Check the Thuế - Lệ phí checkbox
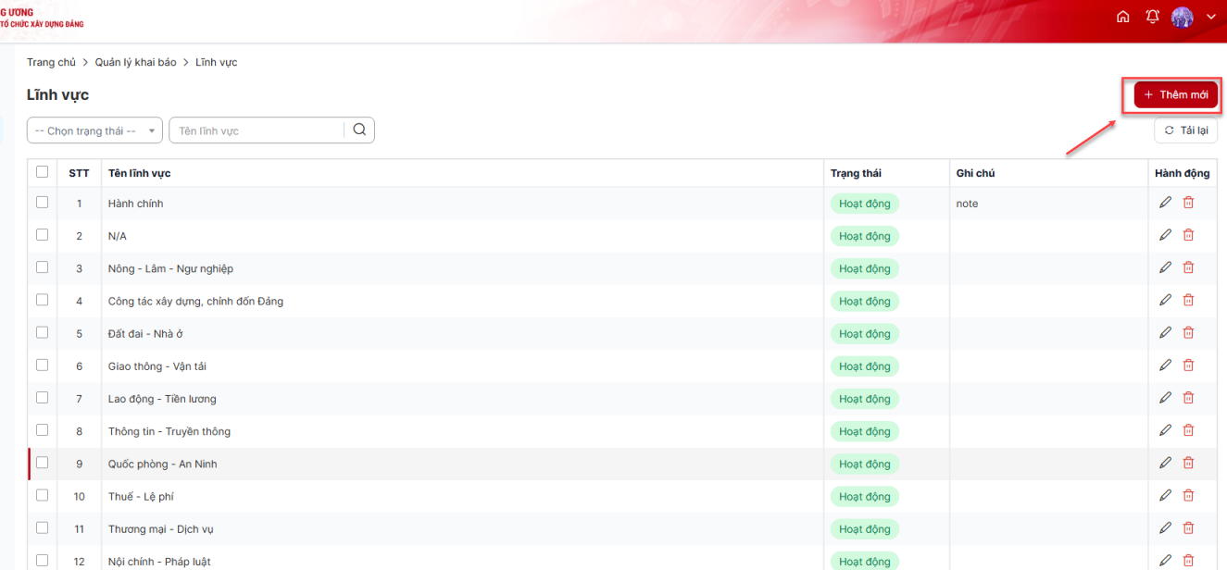This screenshot has height=570, width=1227. tap(42, 495)
